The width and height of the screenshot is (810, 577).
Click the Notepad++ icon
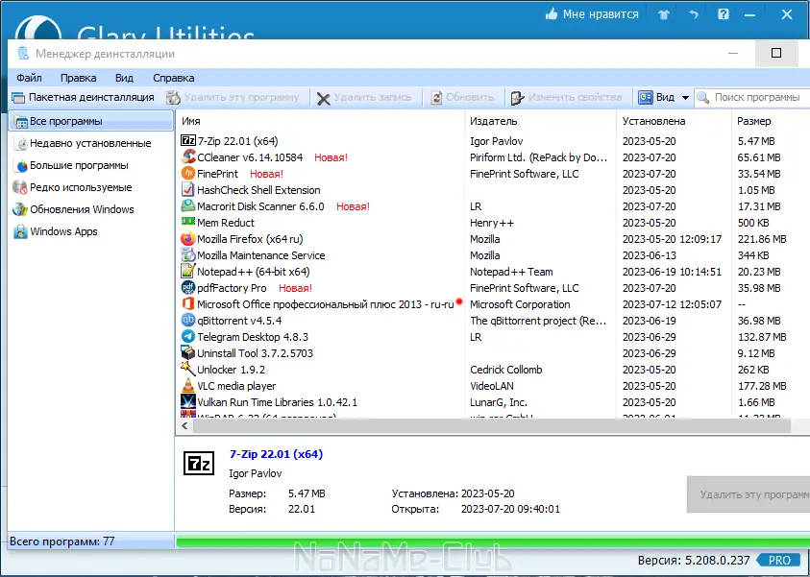188,272
